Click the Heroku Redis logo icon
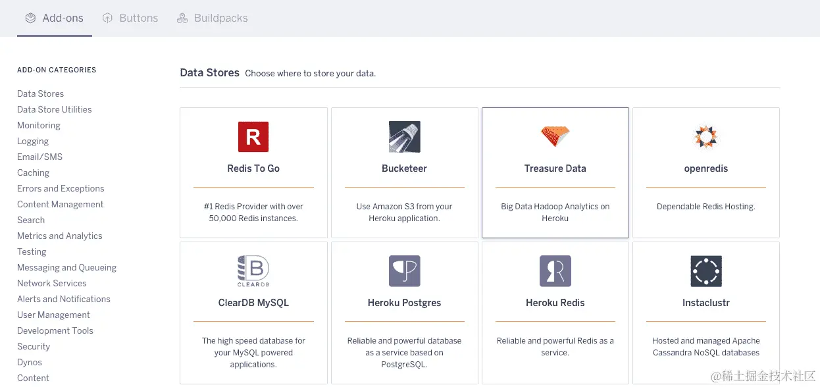Screen dimensions: 820x387 point(555,271)
